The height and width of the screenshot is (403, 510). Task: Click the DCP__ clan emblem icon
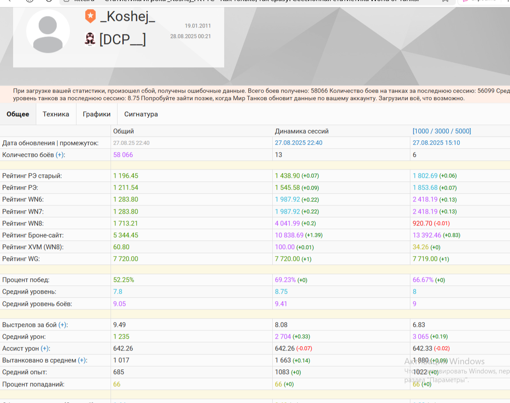pyautogui.click(x=90, y=39)
